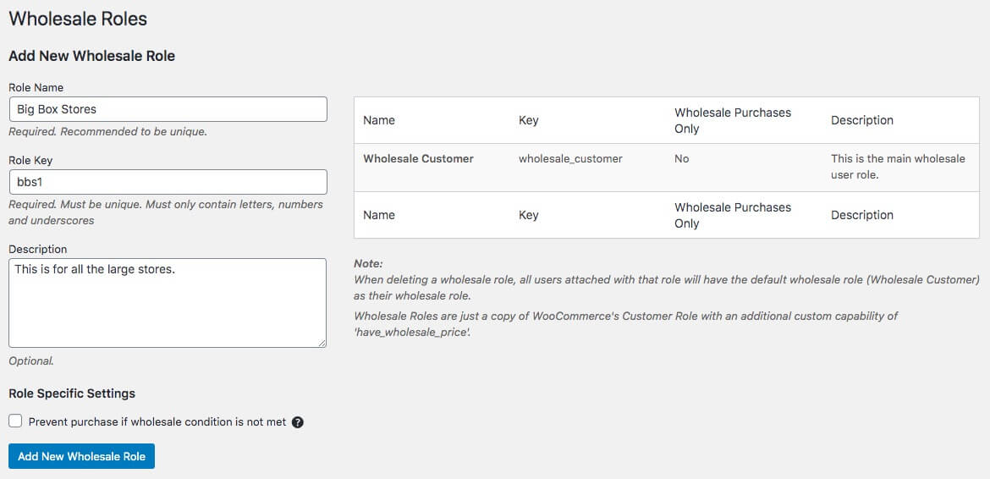
Task: Click the Description column in table header
Action: point(861,120)
